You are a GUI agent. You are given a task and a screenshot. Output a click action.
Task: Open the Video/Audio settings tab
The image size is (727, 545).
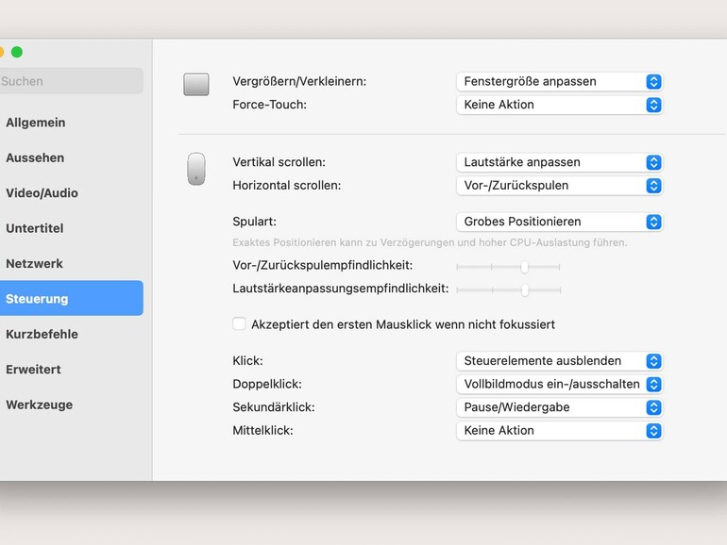tap(42, 193)
